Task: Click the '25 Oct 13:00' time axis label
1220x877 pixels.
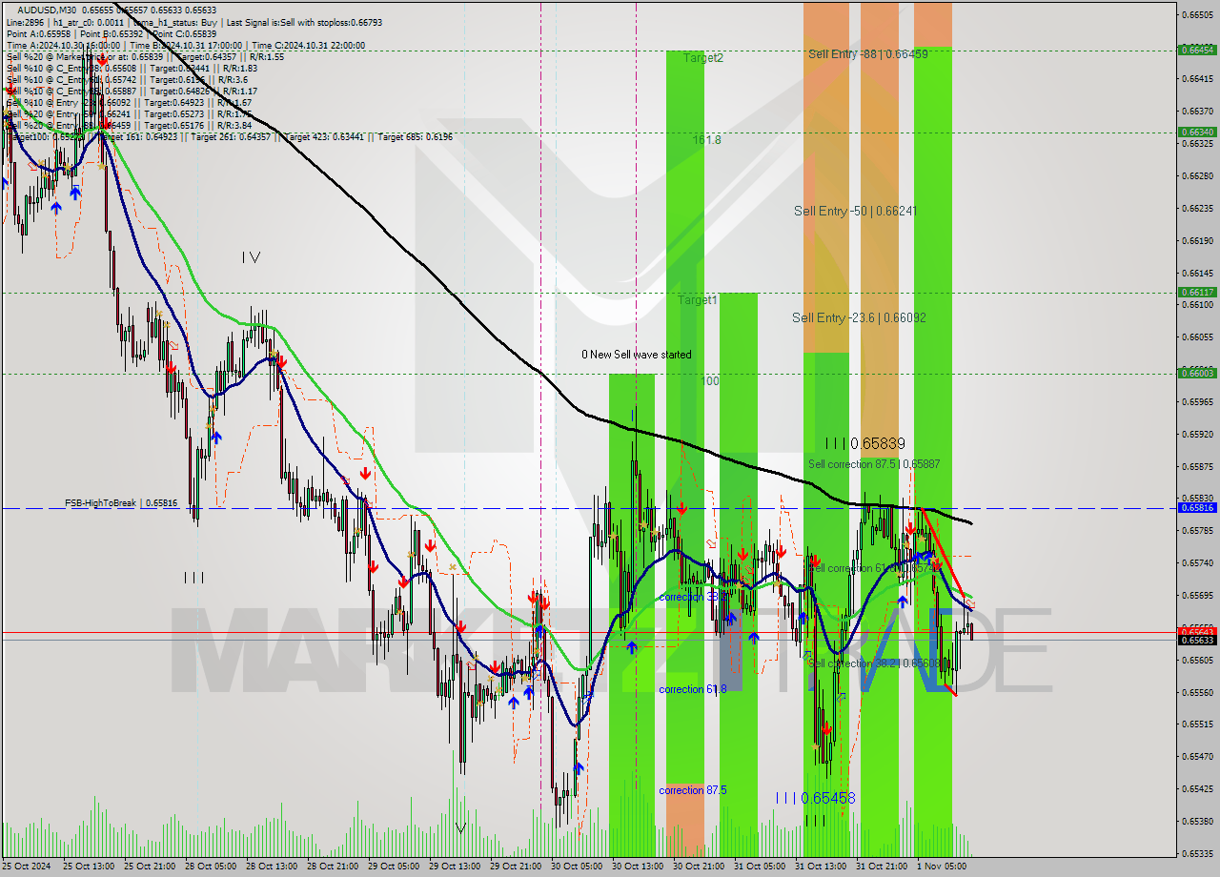Action: [89, 867]
